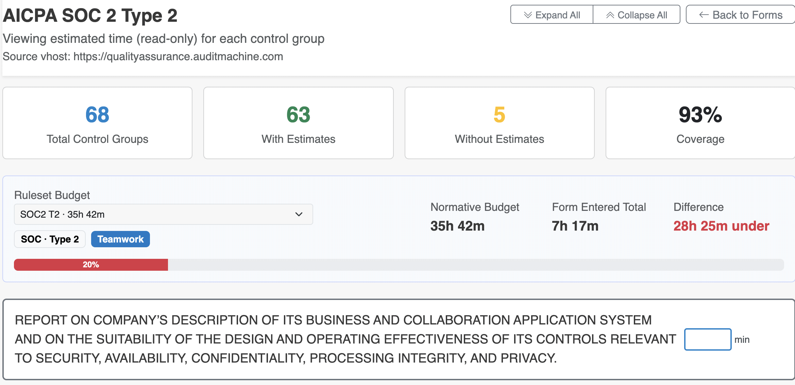Click the Ruleset Budget label
This screenshot has width=795, height=385.
coord(52,195)
